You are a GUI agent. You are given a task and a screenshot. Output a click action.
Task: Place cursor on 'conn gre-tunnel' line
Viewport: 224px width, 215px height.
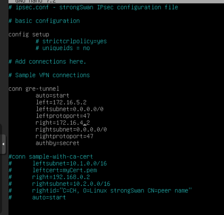pyautogui.click(x=34, y=88)
